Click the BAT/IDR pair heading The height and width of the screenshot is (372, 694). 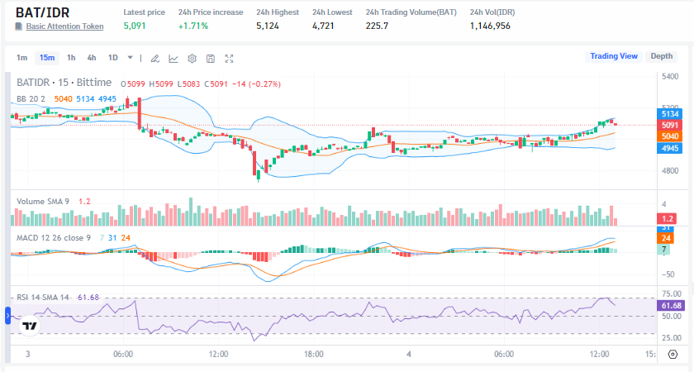pos(42,13)
